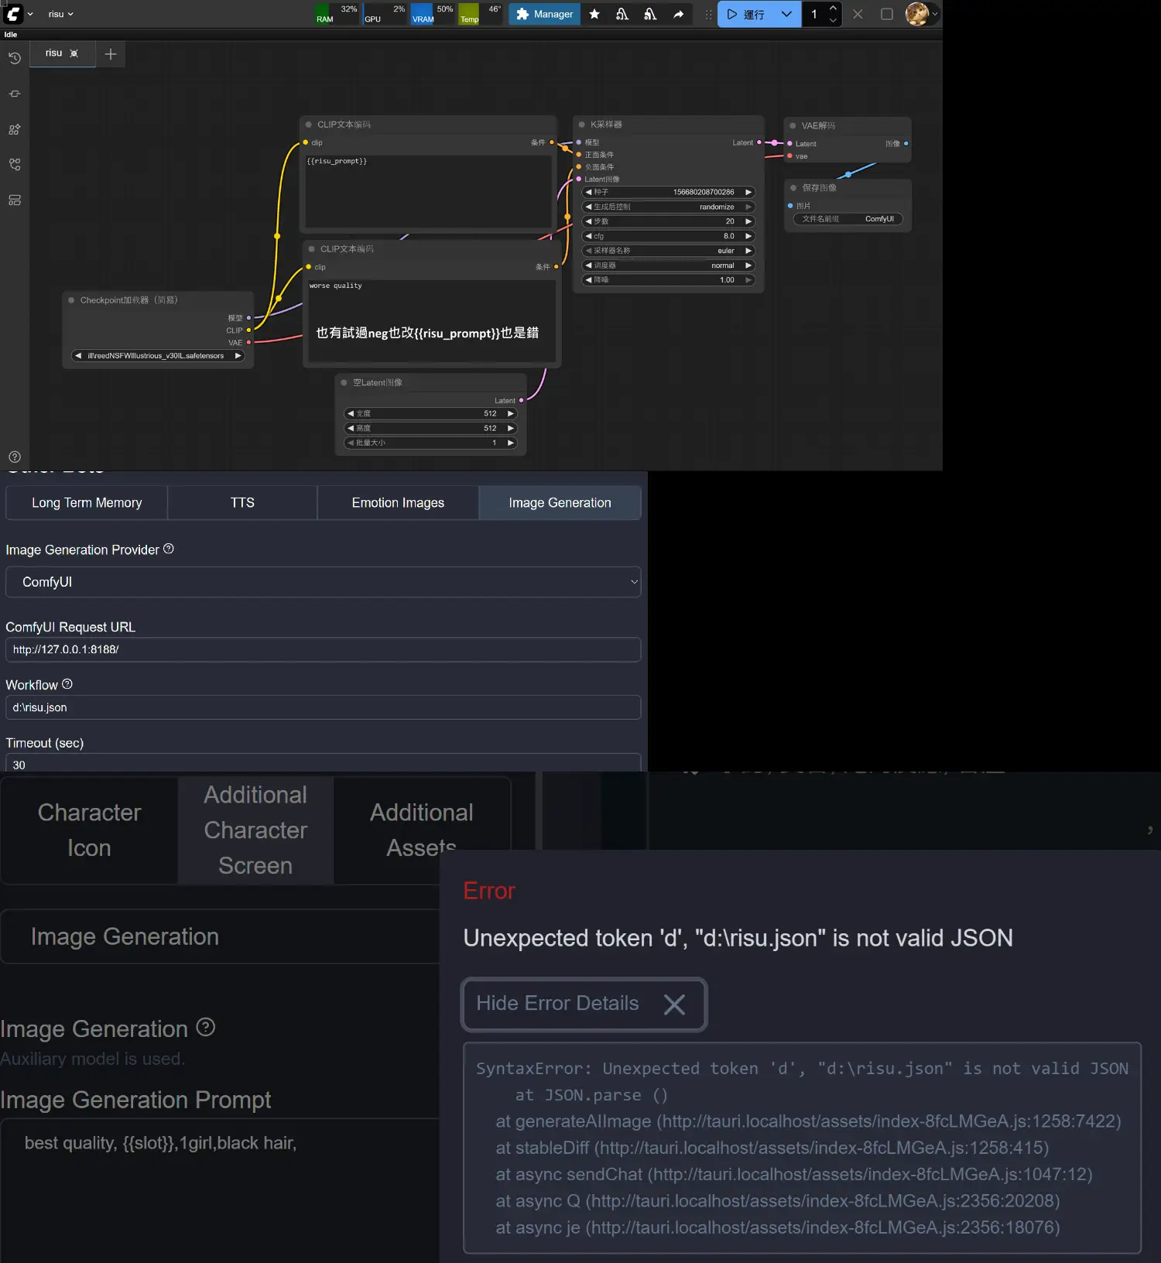Open the queue history sidebar icon
1161x1263 pixels.
pyautogui.click(x=15, y=58)
